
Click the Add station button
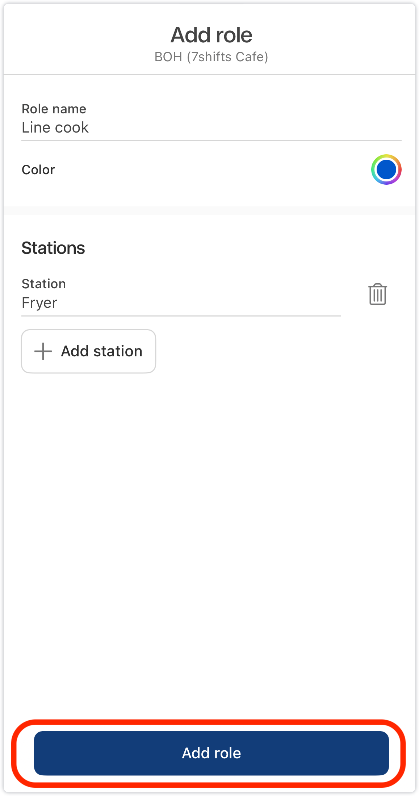[88, 351]
